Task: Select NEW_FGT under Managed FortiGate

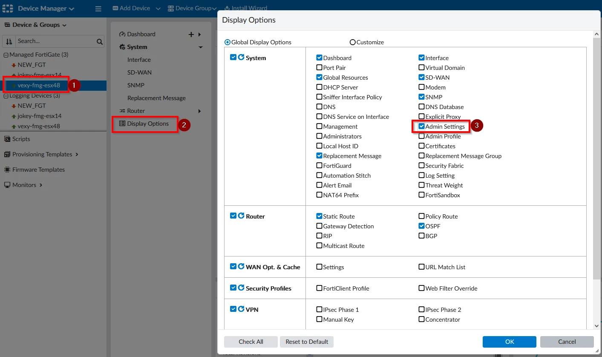Action: coord(32,65)
